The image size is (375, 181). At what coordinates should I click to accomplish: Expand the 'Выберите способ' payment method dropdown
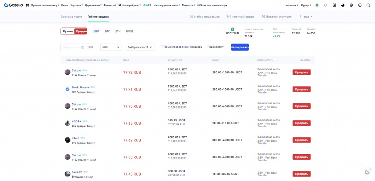coord(140,47)
